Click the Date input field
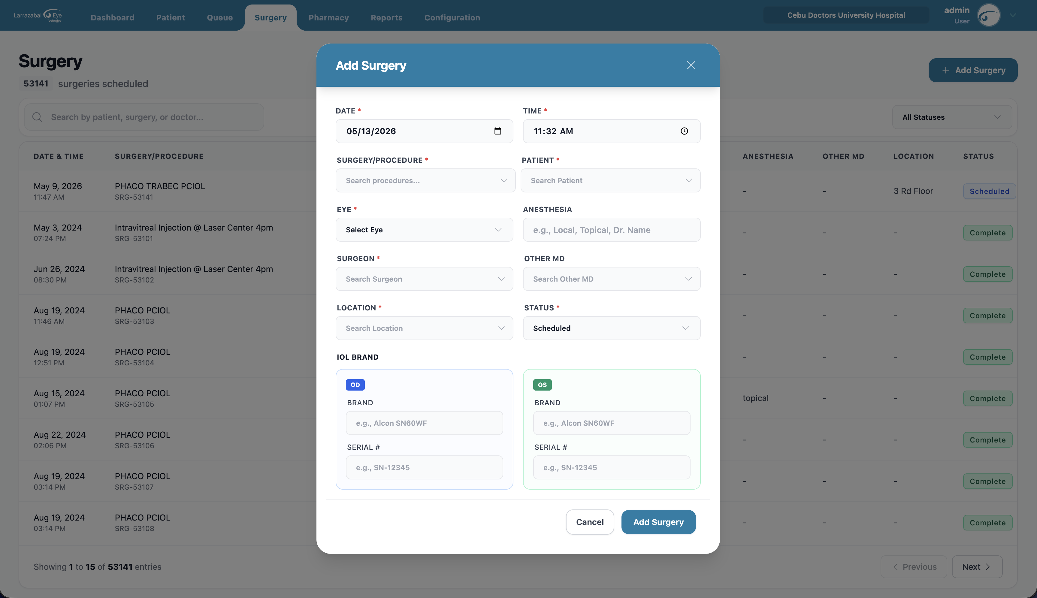Screen dimensions: 1037x598 pyautogui.click(x=424, y=131)
